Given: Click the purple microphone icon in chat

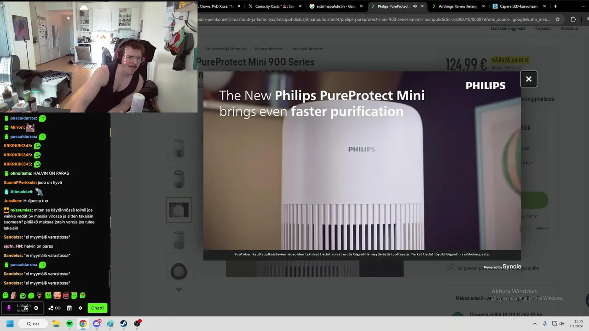Looking at the screenshot, I should [x=8, y=308].
